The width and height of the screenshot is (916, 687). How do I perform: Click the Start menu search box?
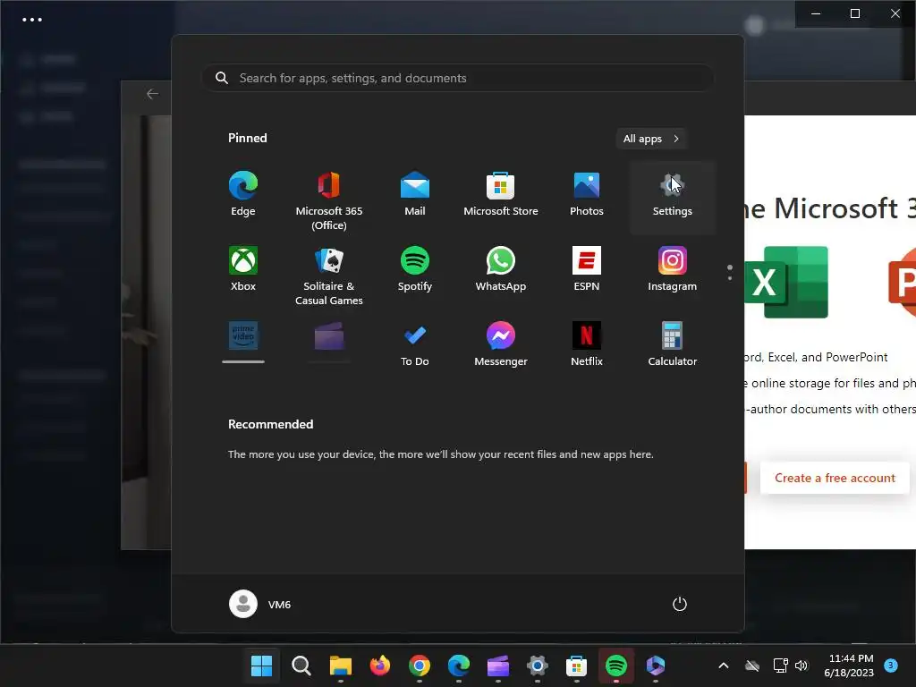[x=458, y=78]
